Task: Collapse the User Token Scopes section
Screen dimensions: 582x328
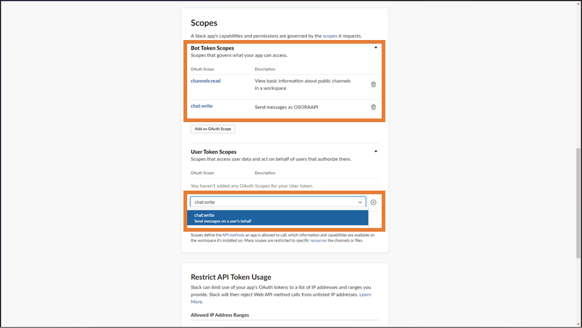Action: point(376,152)
